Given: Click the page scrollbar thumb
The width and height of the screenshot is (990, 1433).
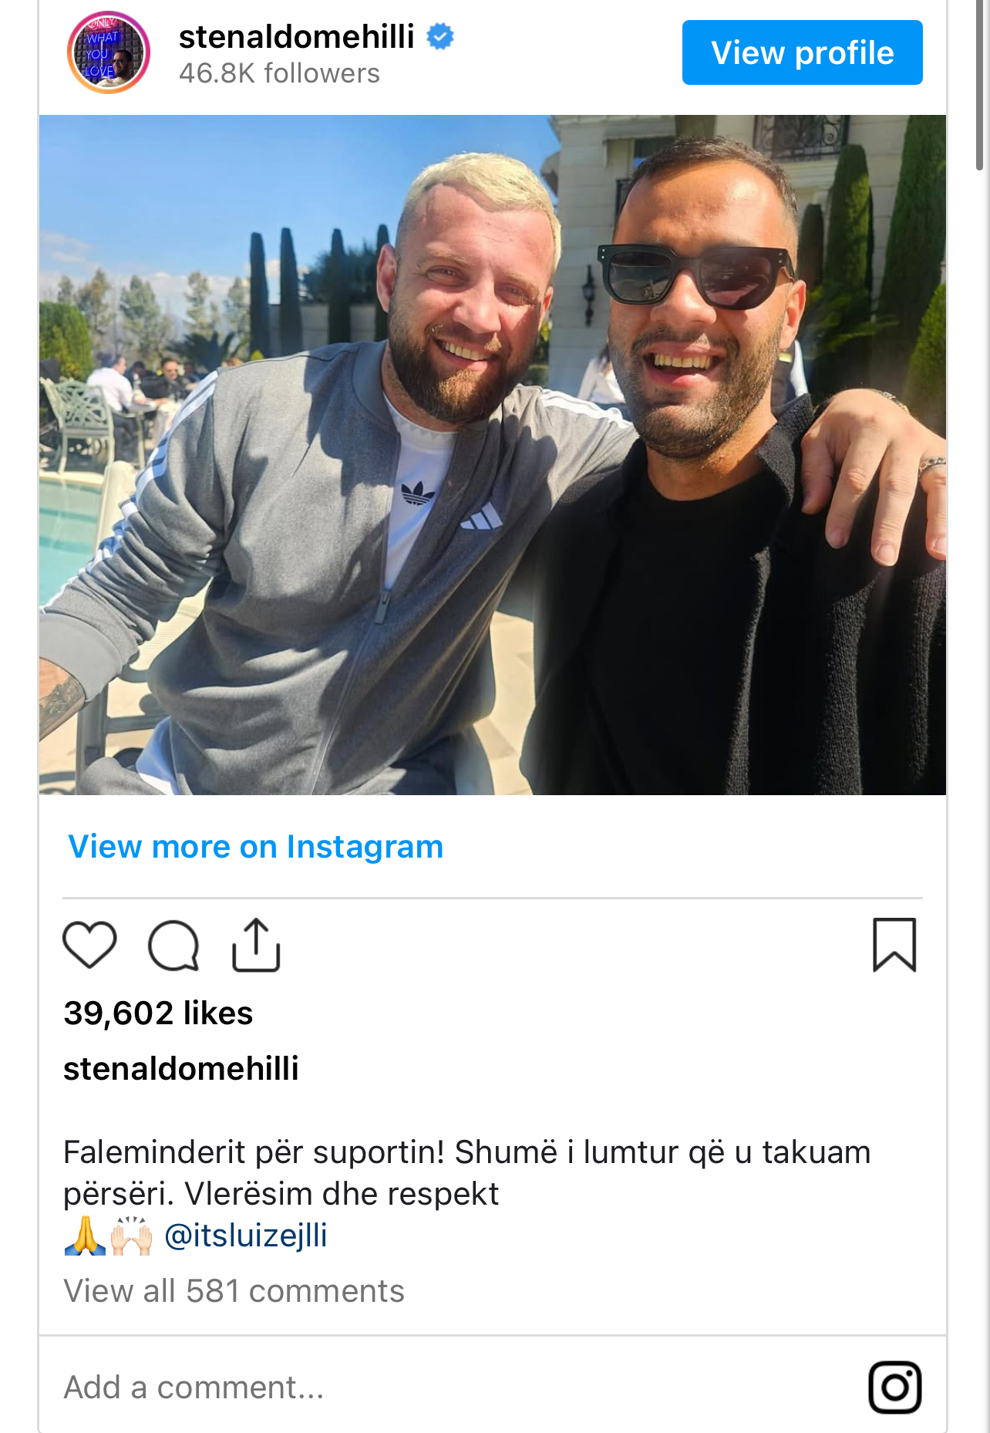Looking at the screenshot, I should pyautogui.click(x=980, y=85).
